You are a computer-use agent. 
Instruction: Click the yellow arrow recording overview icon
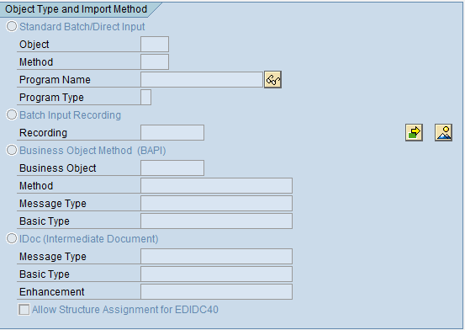point(414,132)
